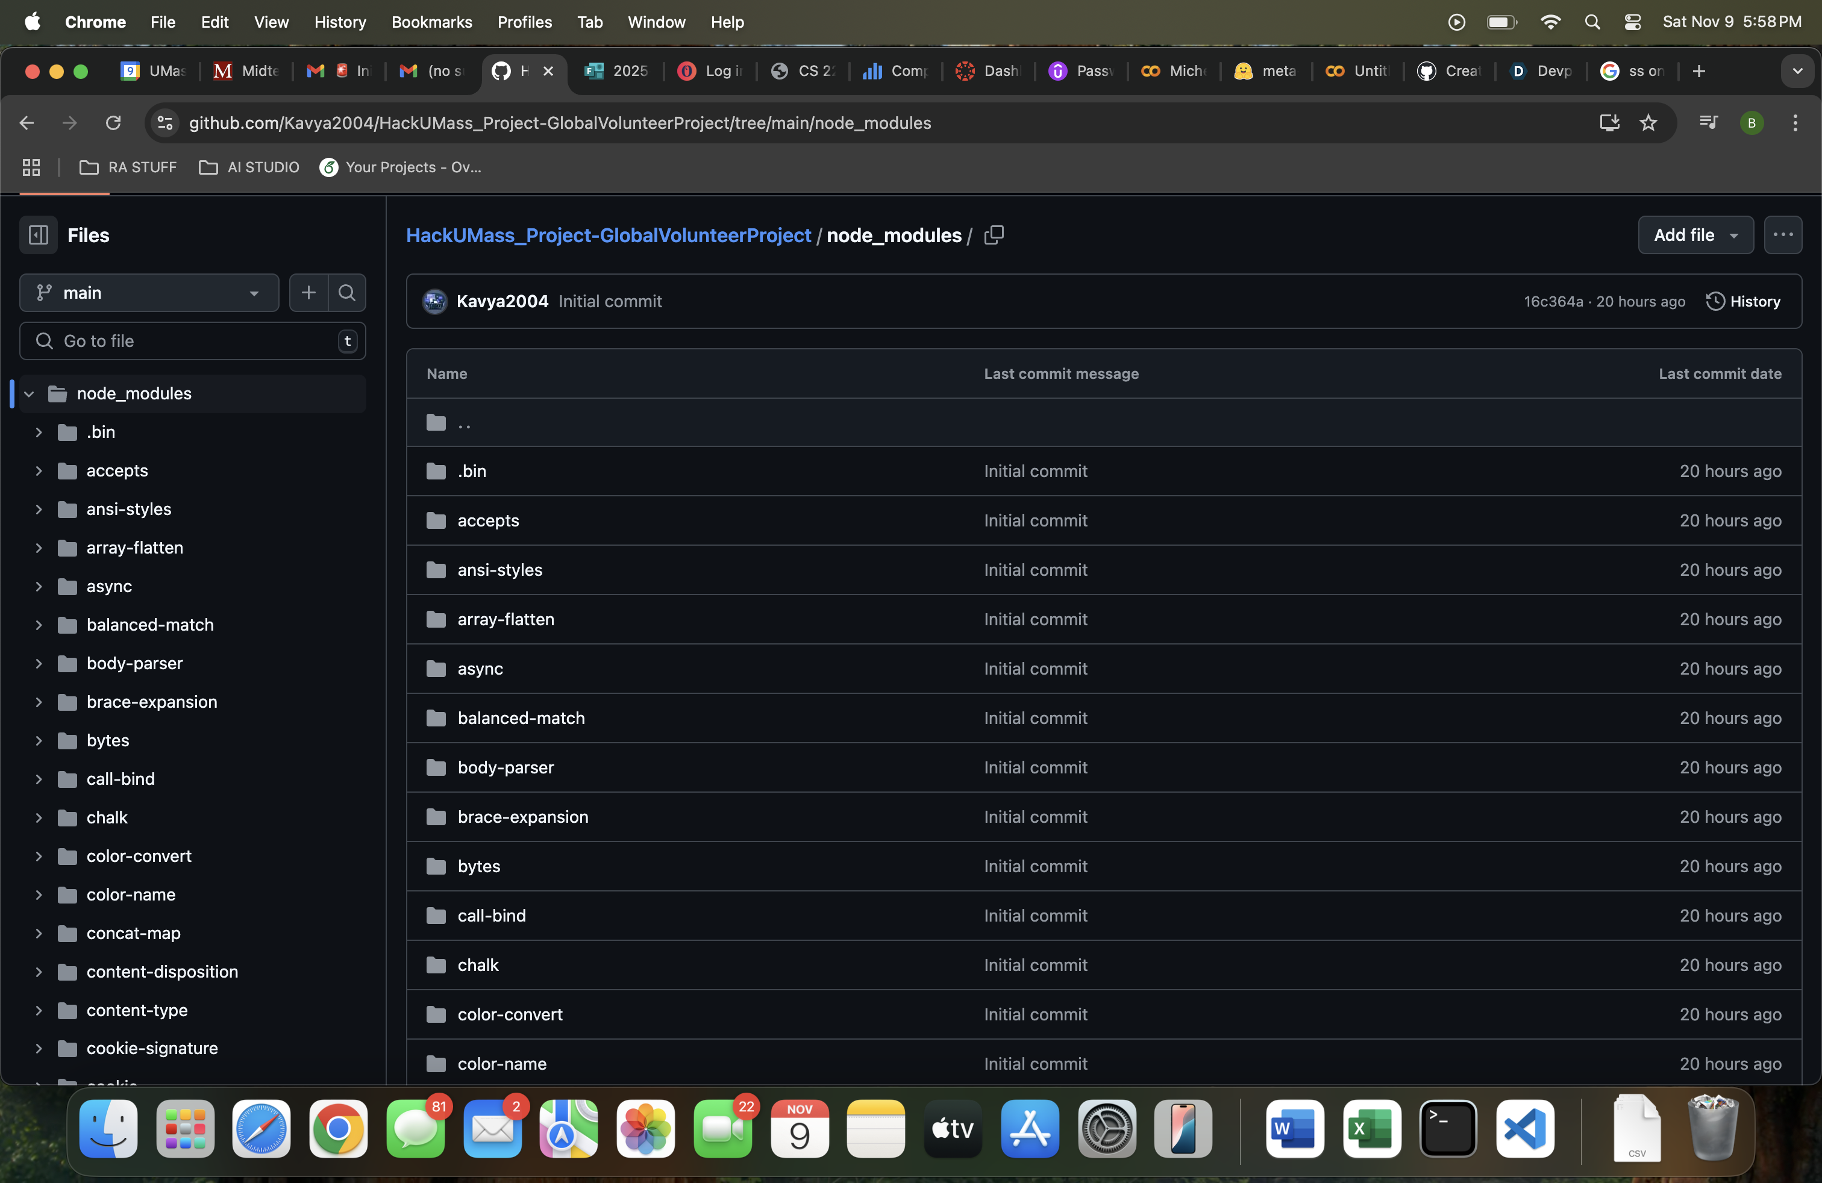Open the three-dots more options button

pyautogui.click(x=1782, y=235)
